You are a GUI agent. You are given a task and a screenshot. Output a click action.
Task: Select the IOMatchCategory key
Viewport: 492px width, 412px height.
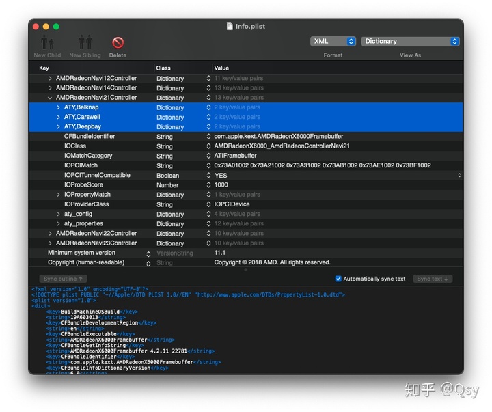pos(88,156)
